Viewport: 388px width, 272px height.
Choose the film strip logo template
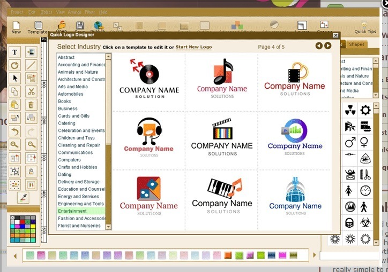(294, 79)
